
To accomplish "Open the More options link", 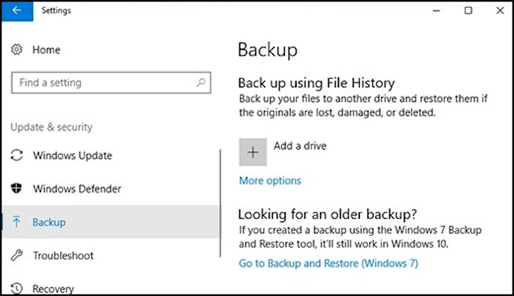I will click(269, 181).
